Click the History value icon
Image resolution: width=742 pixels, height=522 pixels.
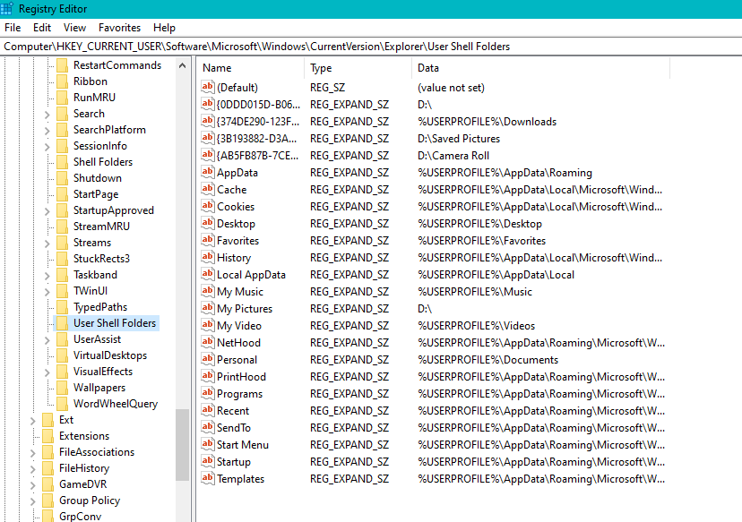click(207, 257)
